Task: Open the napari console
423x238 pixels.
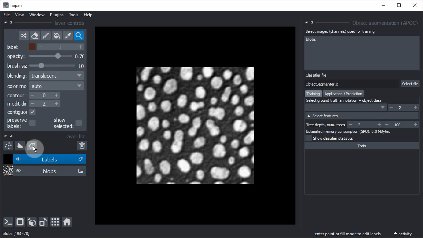Action: tap(8, 222)
